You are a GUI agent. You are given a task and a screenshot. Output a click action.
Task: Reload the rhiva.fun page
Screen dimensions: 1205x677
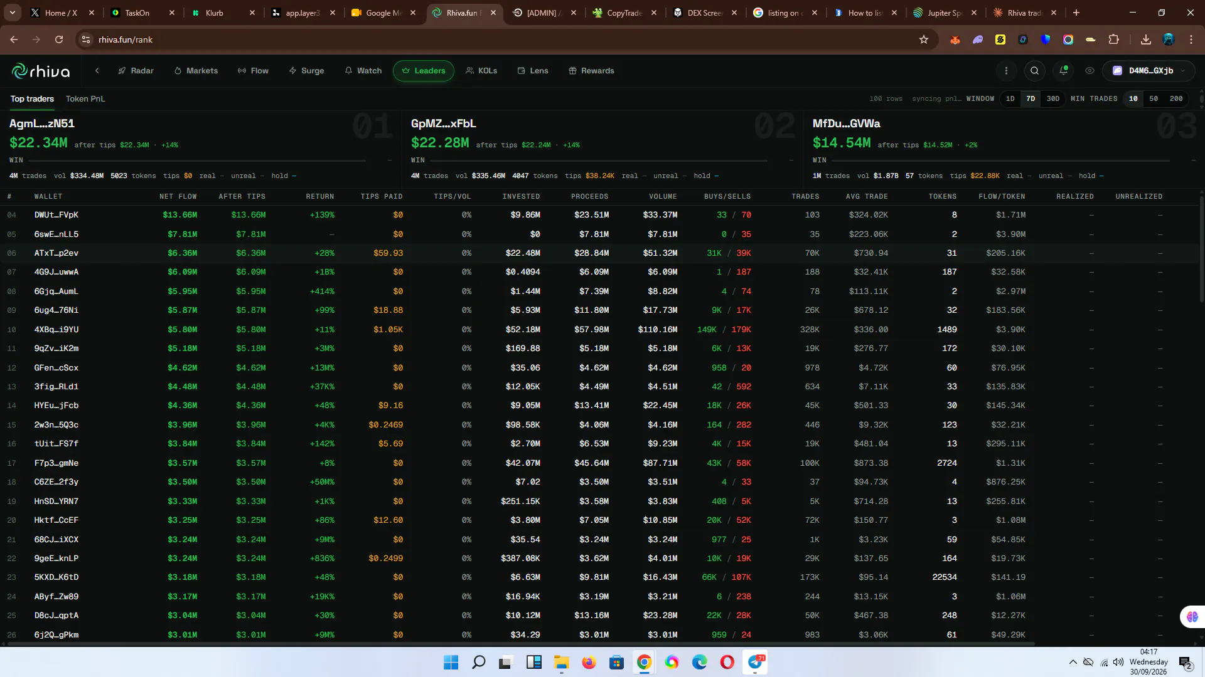59,39
